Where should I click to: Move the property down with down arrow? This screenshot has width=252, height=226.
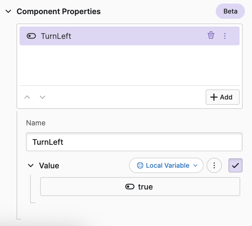coord(42,97)
